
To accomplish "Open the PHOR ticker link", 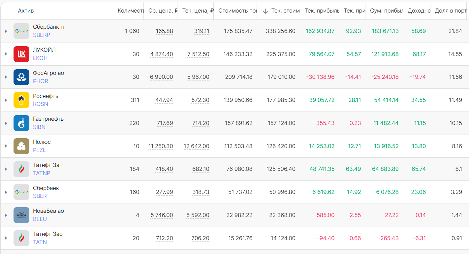I will coord(41,81).
